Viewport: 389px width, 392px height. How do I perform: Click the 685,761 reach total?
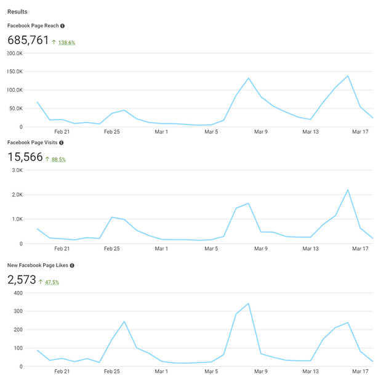tap(28, 41)
